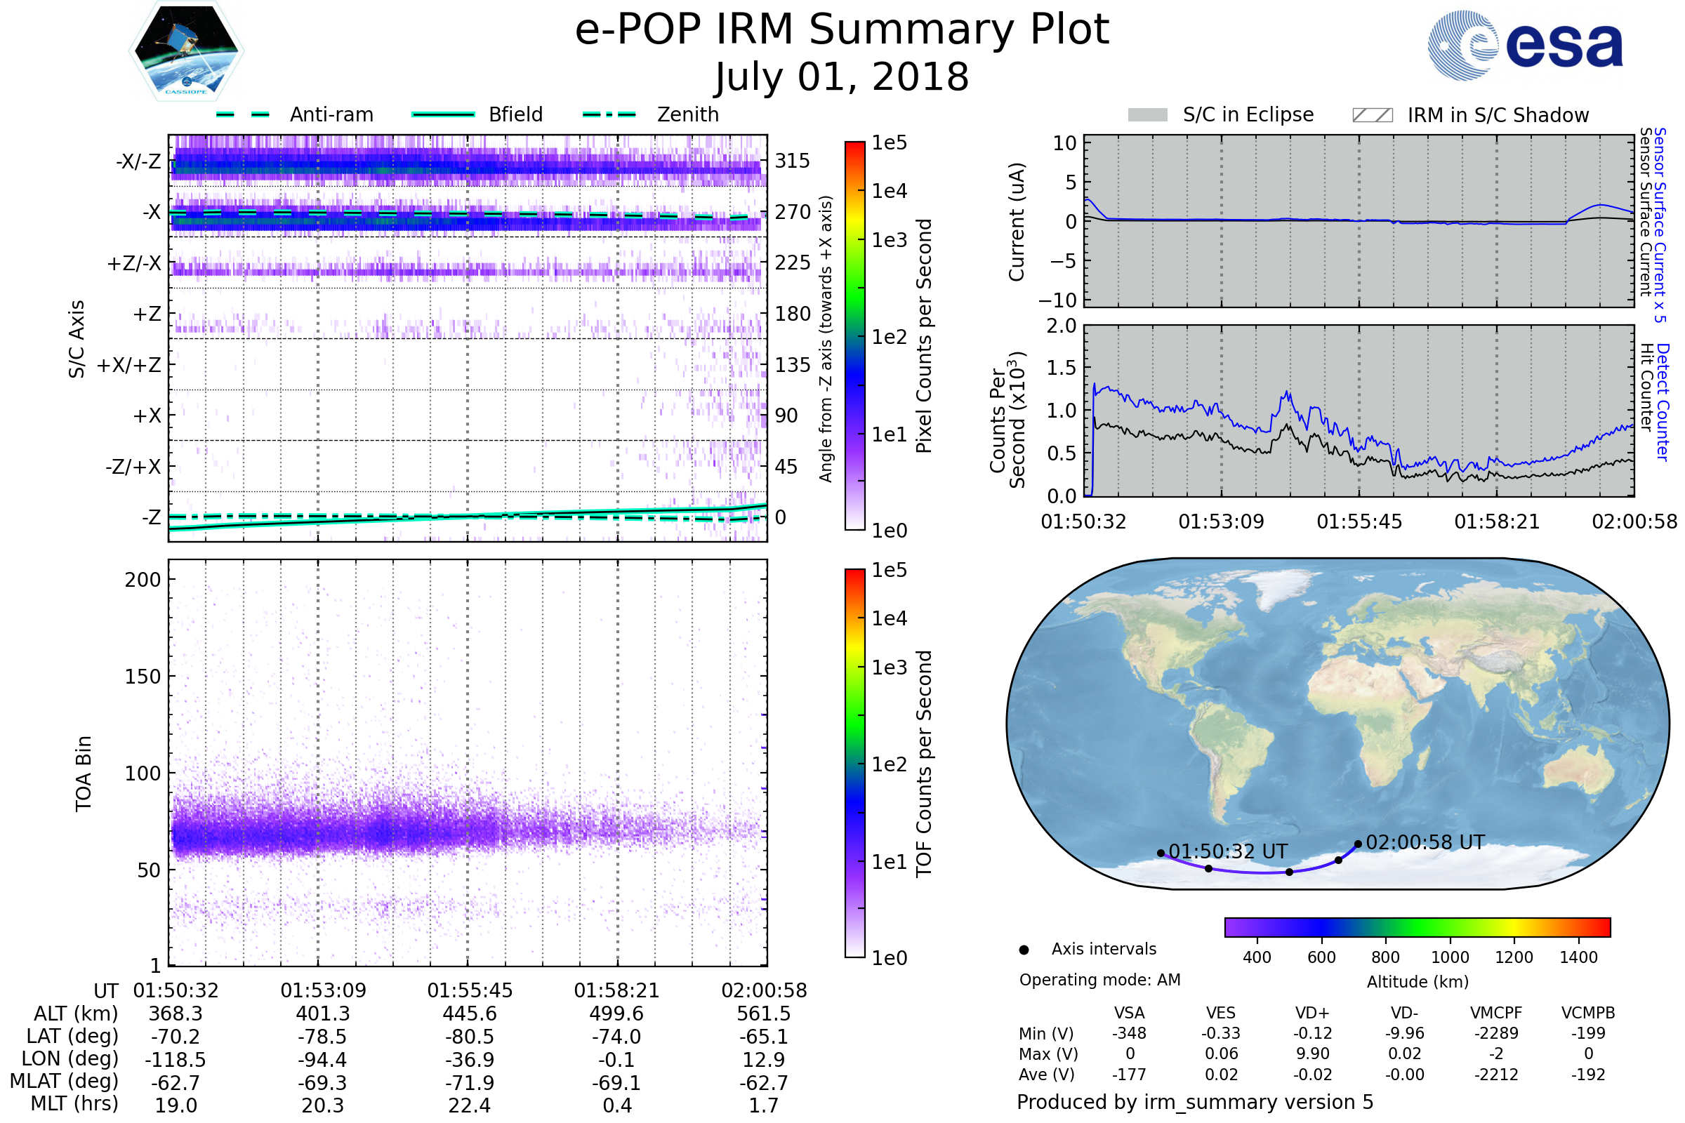Click the Detect Counter blue axis label
The width and height of the screenshot is (1685, 1123).
pyautogui.click(x=1663, y=401)
